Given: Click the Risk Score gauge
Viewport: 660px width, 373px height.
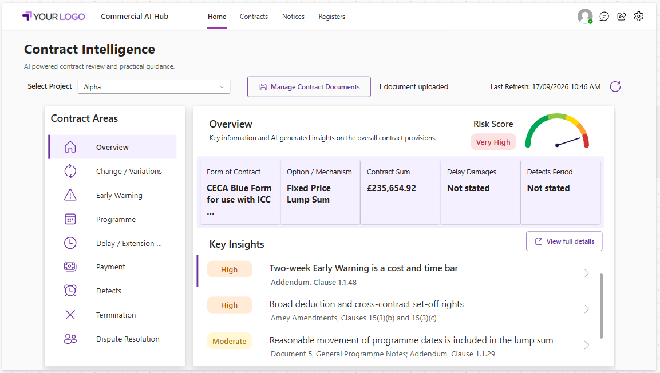Looking at the screenshot, I should click(x=557, y=131).
